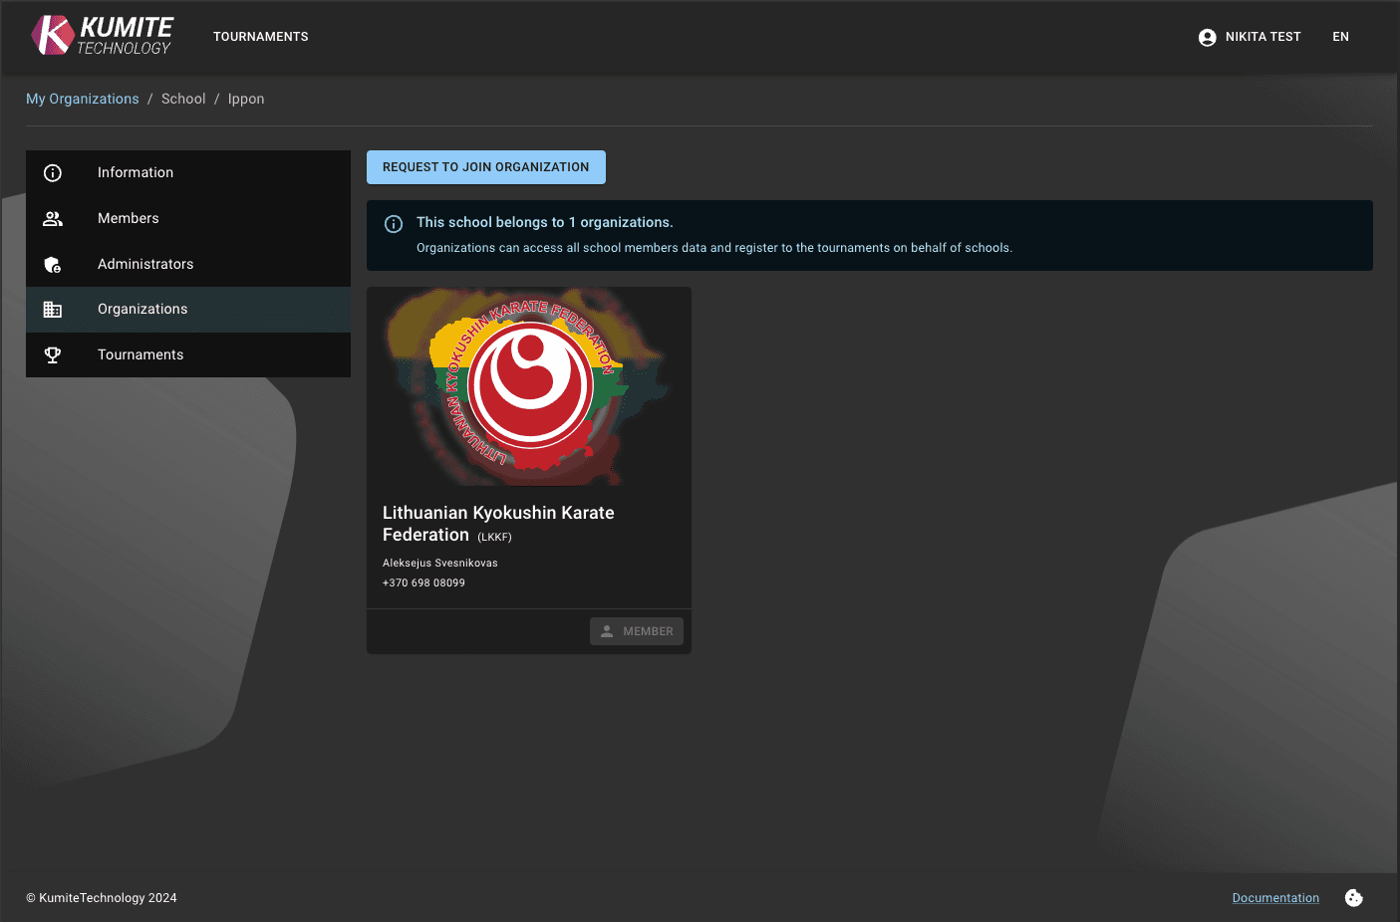Open the Documentation link in footer

point(1275,898)
